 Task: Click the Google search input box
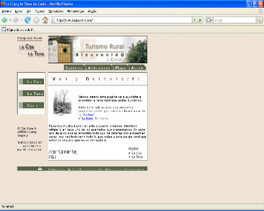pos(235,20)
